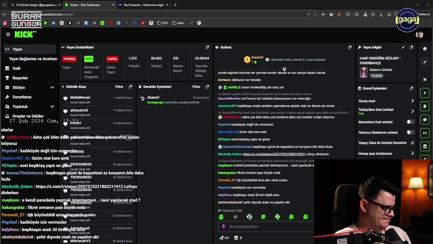This screenshot has width=433, height=244.
Task: Open the Filtre menu in Etkinlik Akışı
Action: point(119,87)
